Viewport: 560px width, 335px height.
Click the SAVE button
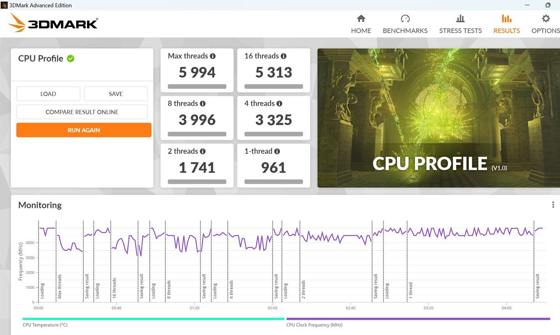point(116,94)
